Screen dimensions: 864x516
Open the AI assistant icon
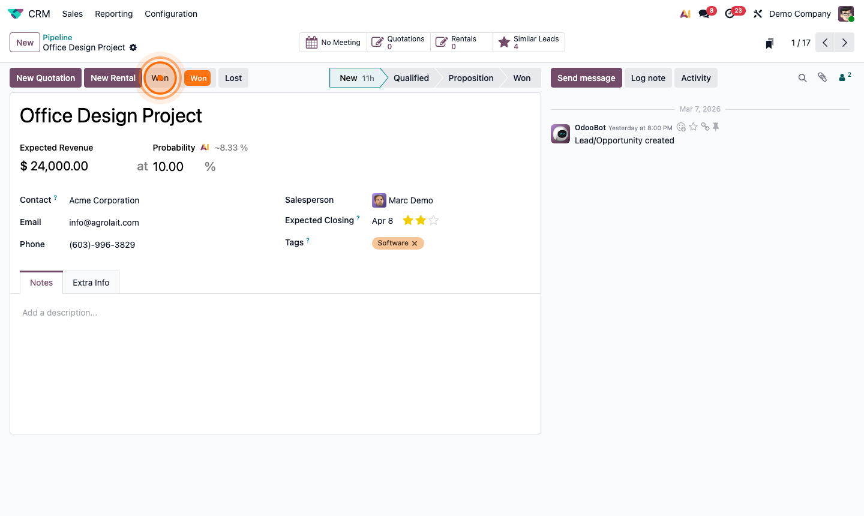[x=685, y=13]
